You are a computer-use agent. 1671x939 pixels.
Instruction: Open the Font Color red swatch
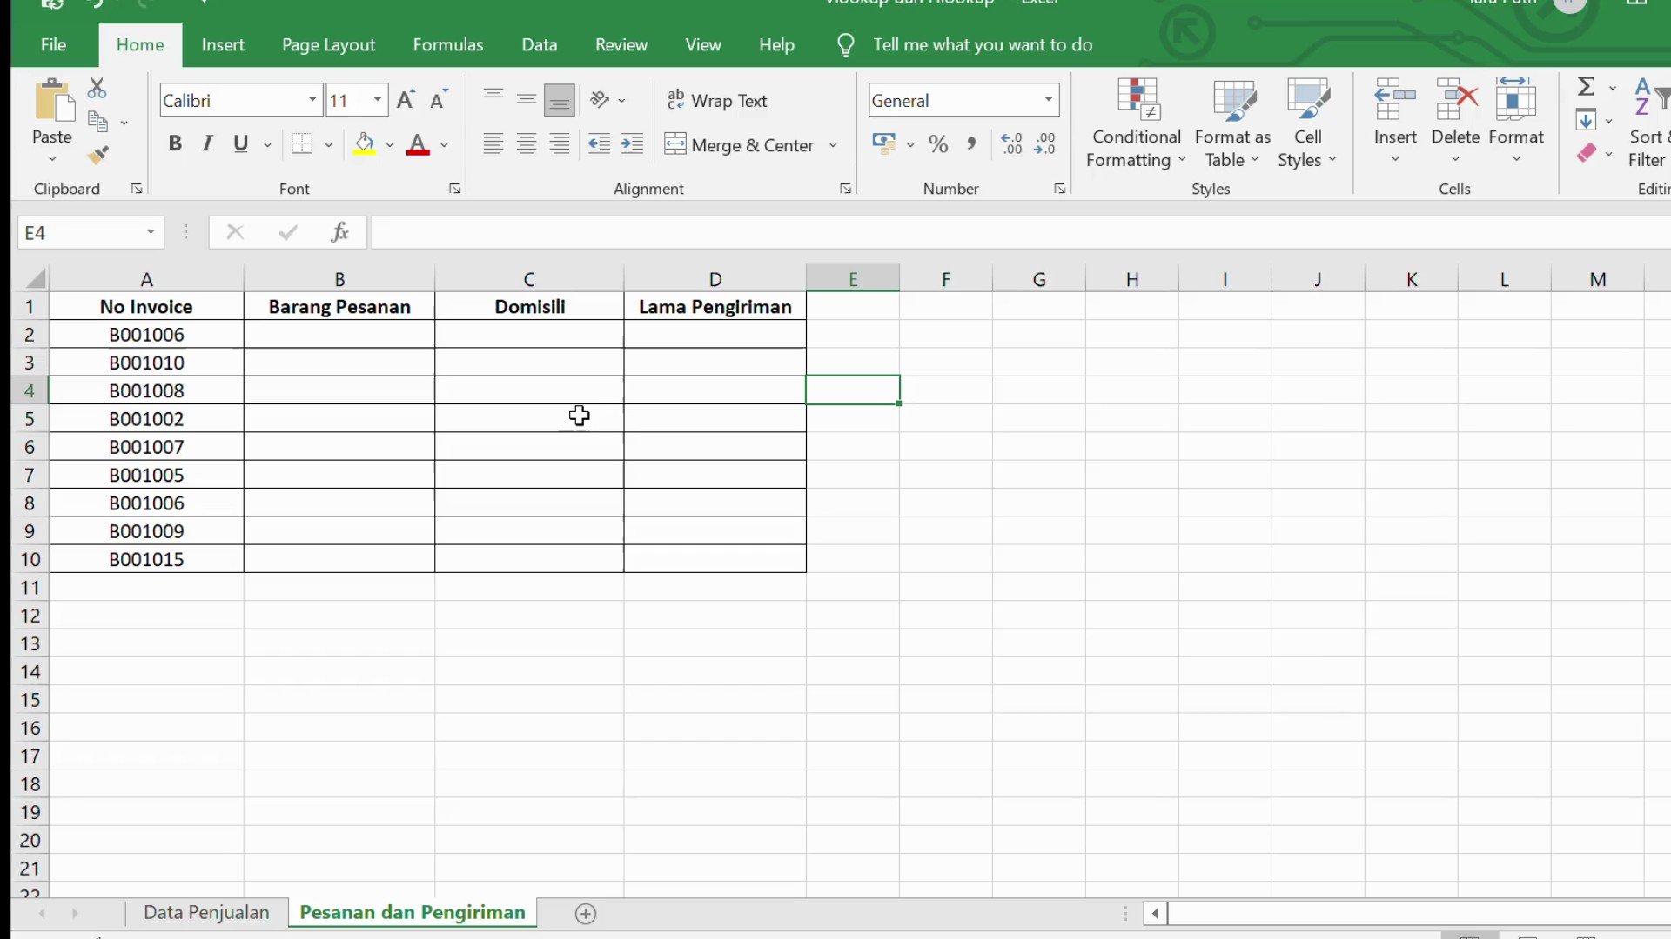coord(417,144)
